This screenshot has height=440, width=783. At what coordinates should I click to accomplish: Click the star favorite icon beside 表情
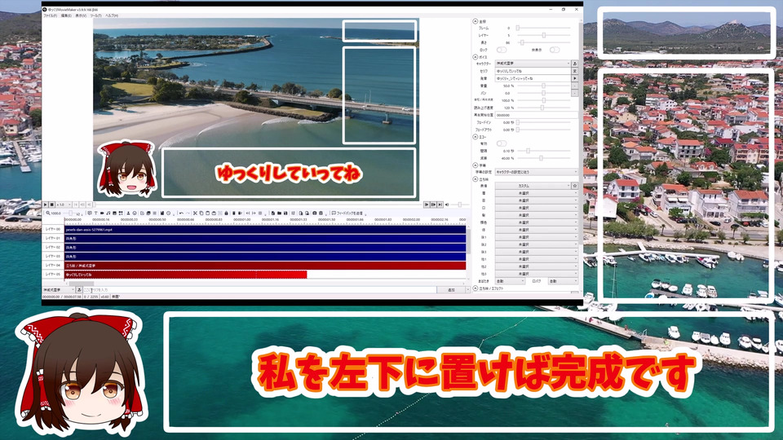point(575,186)
